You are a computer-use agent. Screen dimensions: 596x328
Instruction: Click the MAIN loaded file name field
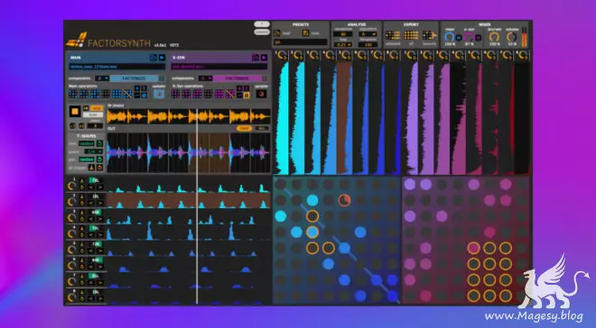click(x=117, y=67)
